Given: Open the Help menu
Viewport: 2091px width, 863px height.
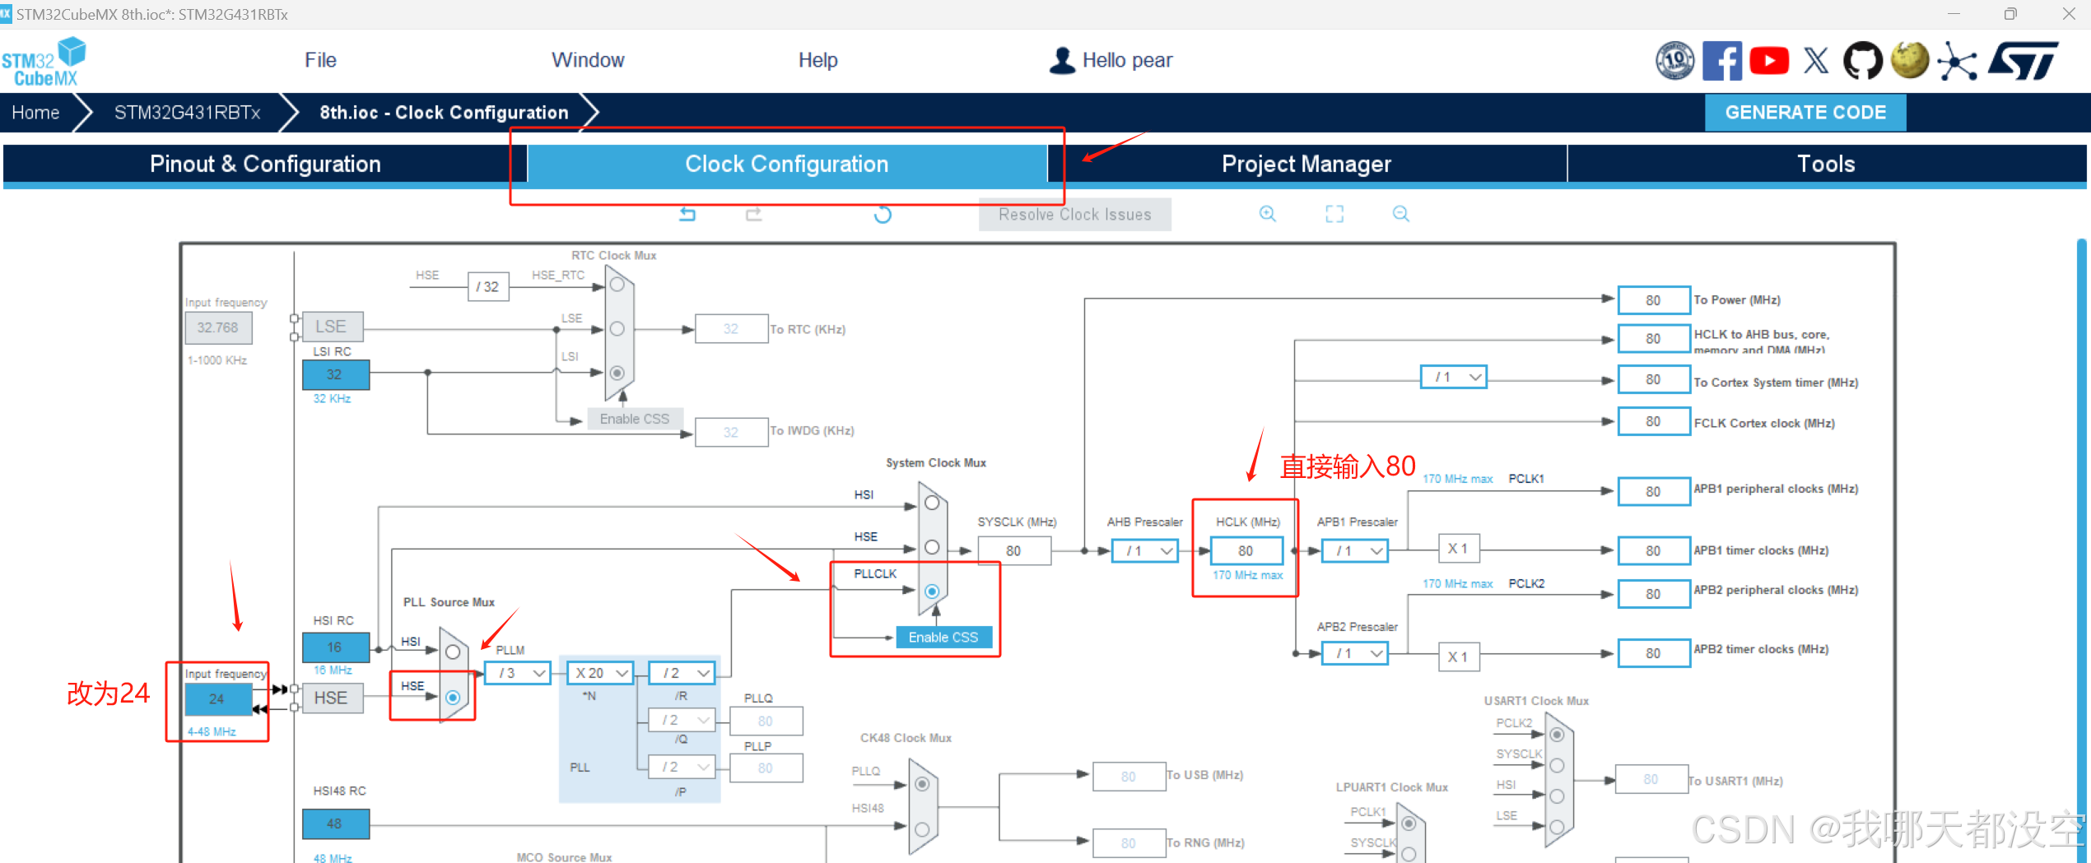Looking at the screenshot, I should (x=817, y=60).
